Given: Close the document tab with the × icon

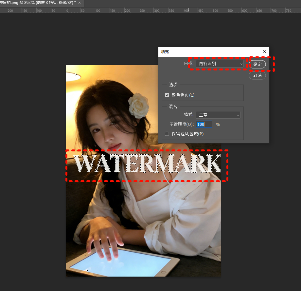Looking at the screenshot, I should [79, 3].
